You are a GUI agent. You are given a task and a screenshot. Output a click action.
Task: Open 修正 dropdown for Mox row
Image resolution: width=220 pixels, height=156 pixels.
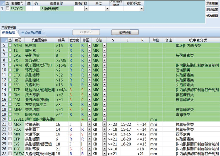89,124
